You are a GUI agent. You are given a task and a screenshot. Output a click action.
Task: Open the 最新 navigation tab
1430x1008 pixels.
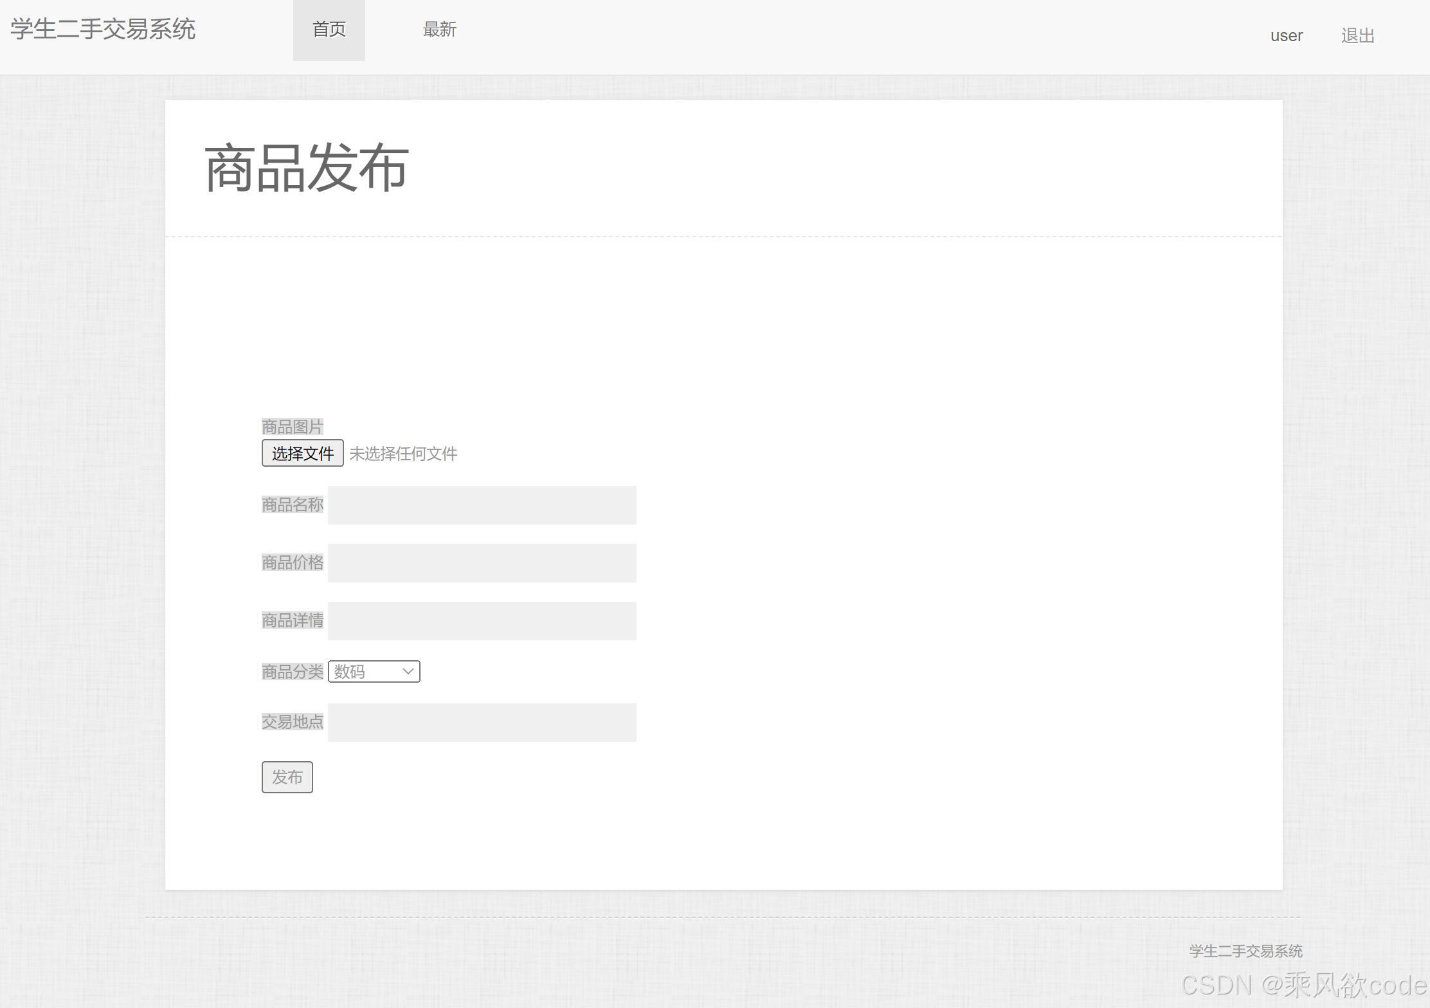439,30
